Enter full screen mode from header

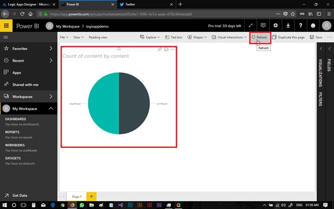tap(251, 26)
